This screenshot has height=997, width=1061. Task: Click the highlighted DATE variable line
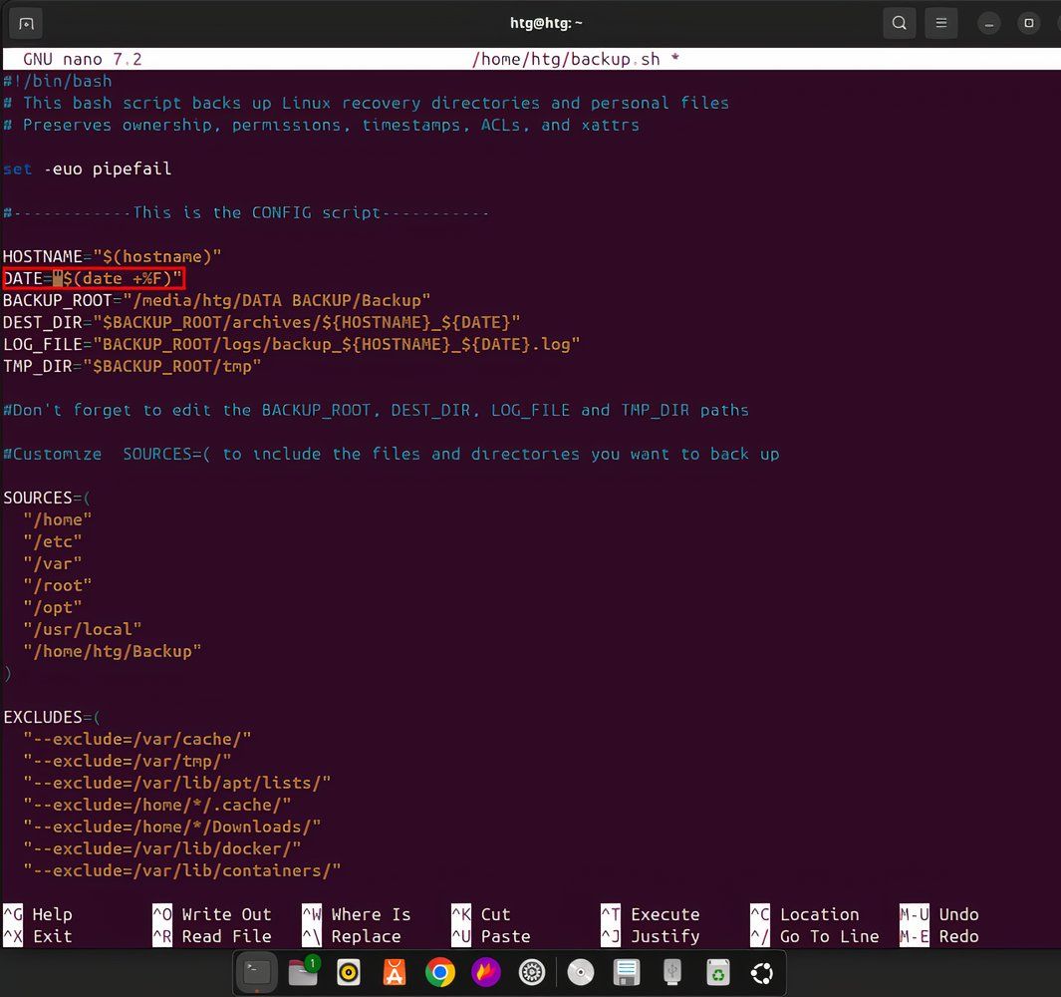click(x=93, y=278)
